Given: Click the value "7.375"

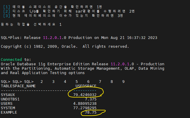Looking at the screenshot, I should tap(91, 99).
